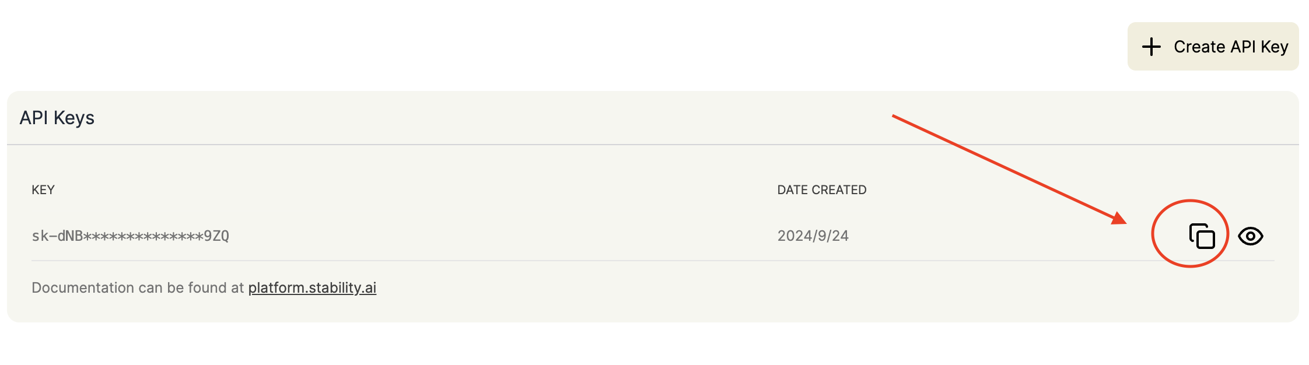Click the divider line under API Keys heading

coord(653,144)
